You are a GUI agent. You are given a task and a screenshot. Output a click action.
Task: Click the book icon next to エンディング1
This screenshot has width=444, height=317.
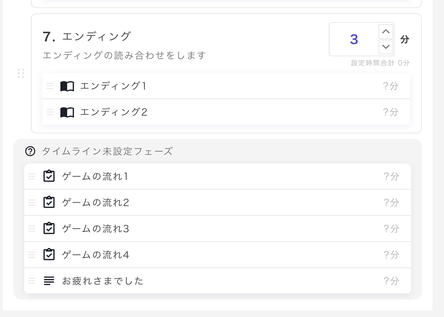(67, 86)
